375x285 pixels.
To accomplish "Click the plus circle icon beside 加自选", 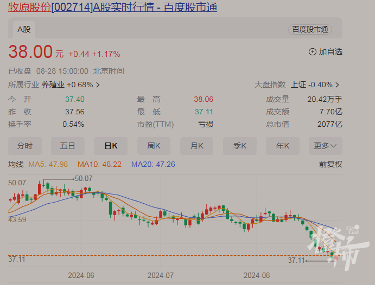I will tap(313, 52).
